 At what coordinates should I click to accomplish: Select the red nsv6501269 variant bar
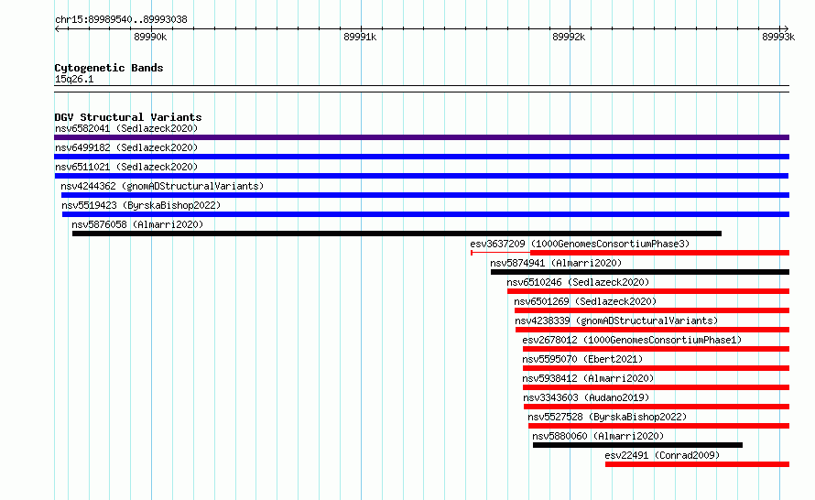click(652, 310)
